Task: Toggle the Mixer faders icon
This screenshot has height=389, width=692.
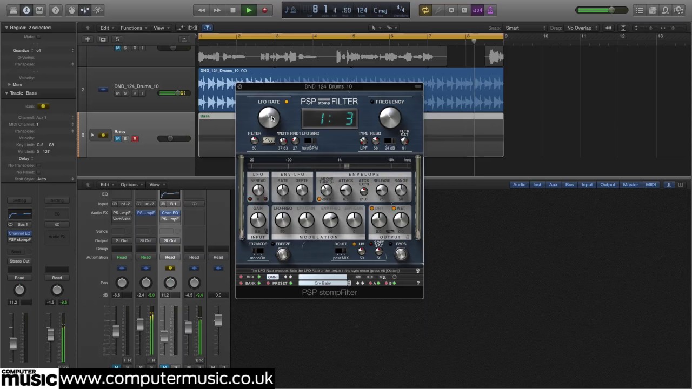Action: (85, 10)
